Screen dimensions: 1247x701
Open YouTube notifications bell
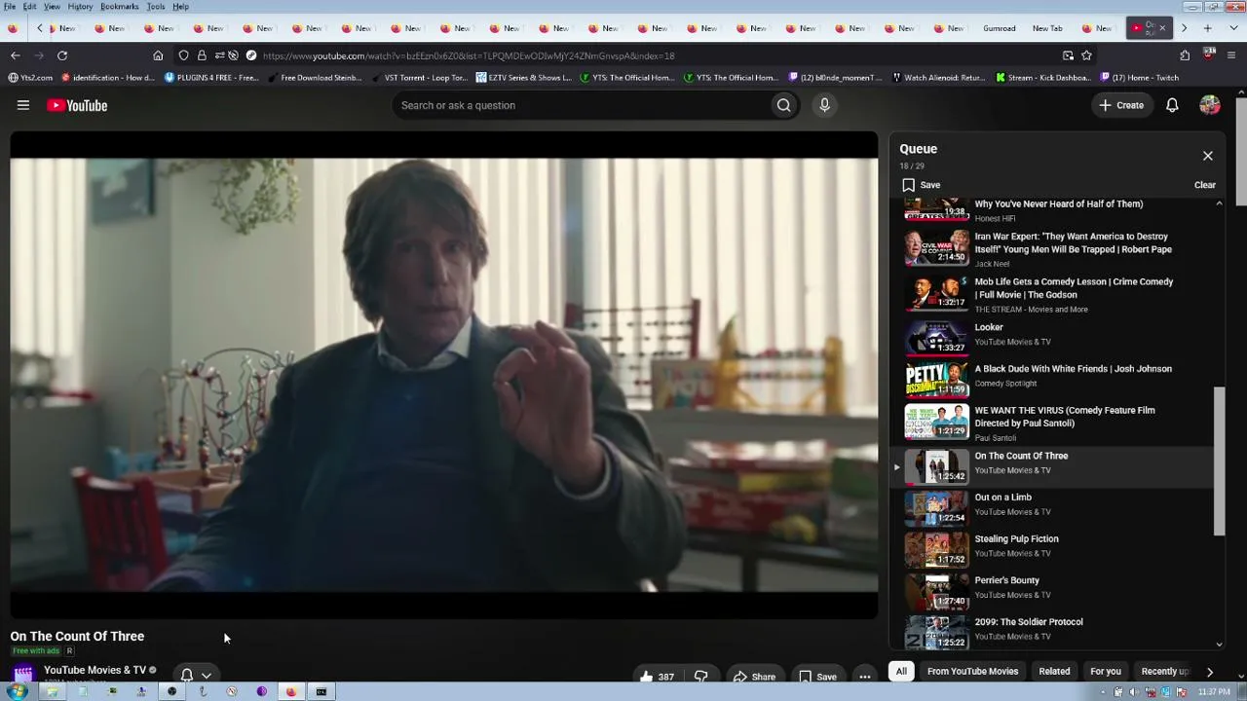click(1172, 105)
